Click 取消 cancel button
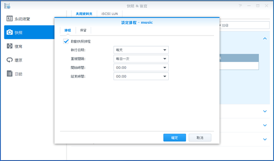 coord(200,137)
